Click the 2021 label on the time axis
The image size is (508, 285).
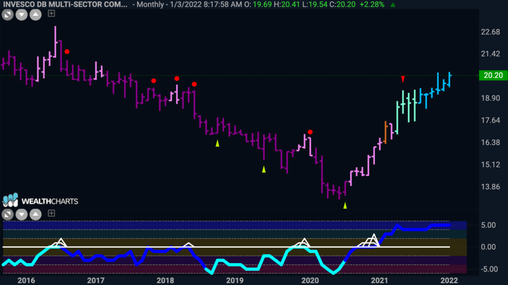pyautogui.click(x=380, y=280)
